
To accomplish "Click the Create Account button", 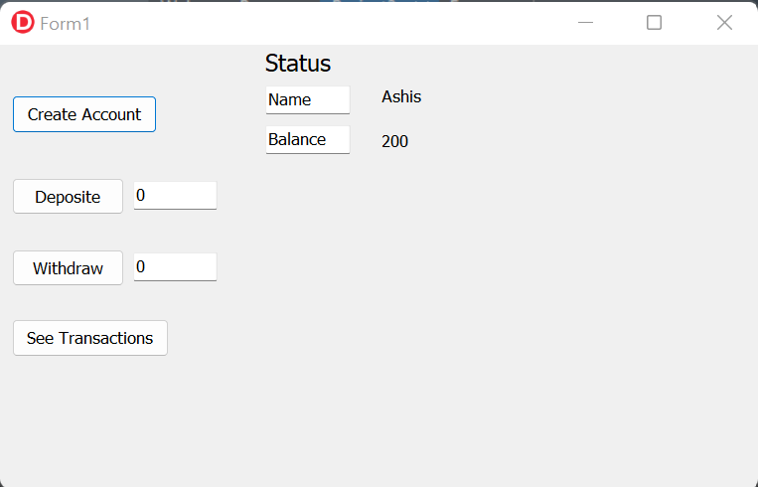I will coord(84,114).
